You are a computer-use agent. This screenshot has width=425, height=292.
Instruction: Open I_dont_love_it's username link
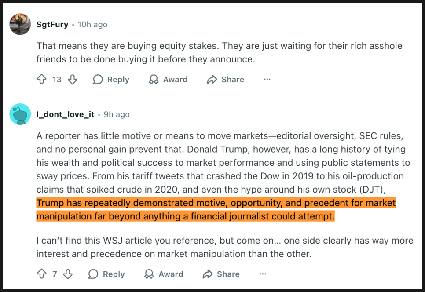[x=65, y=114]
